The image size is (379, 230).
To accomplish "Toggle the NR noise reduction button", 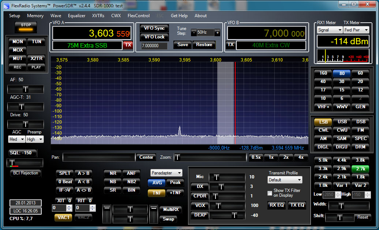I will click(113, 173).
